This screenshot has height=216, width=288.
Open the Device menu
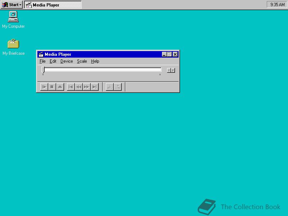[x=67, y=61]
